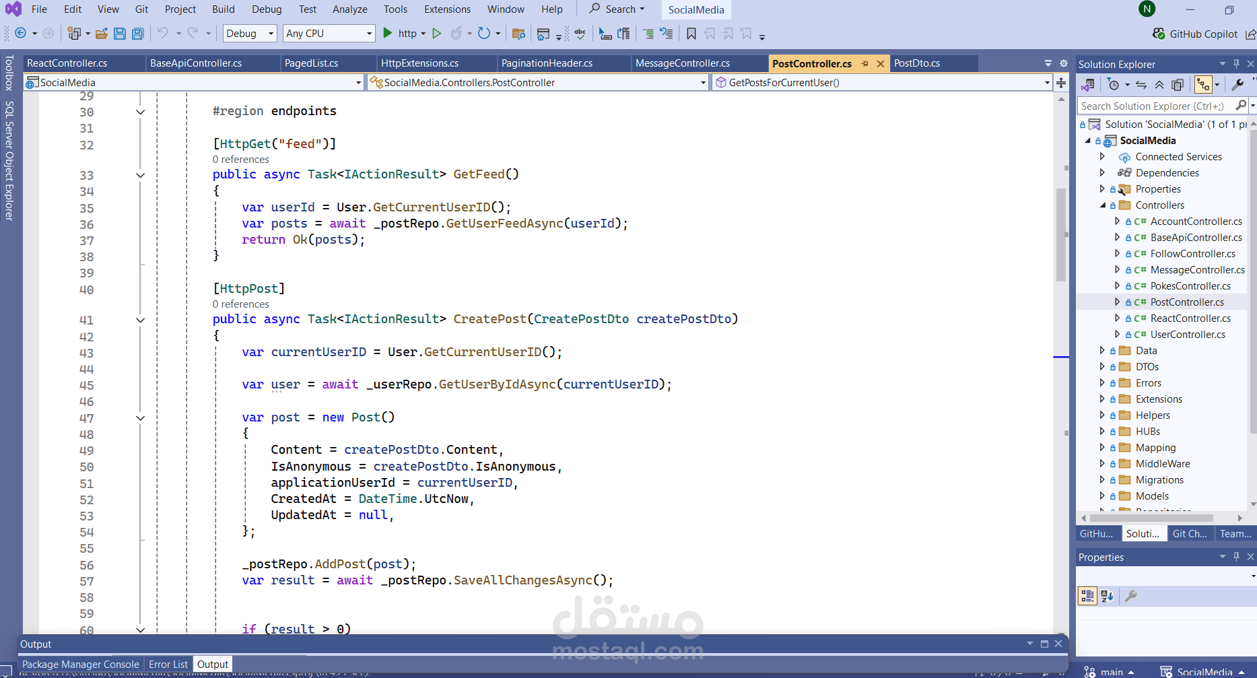This screenshot has width=1257, height=678.
Task: Click the Categorized icon in Properties panel
Action: [1087, 596]
